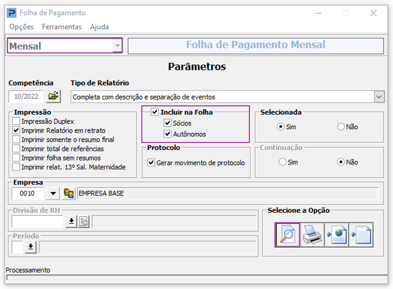This screenshot has height=289, width=393.
Task: Select Sim under Selecionada
Action: click(280, 127)
